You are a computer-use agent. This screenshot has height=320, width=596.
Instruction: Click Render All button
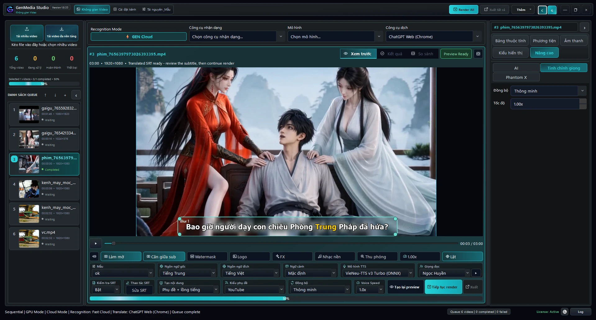click(x=463, y=10)
